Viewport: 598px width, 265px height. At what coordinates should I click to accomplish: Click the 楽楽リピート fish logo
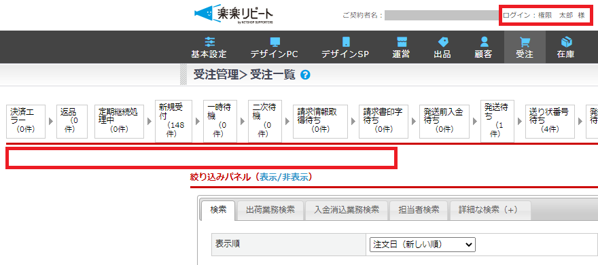coord(233,14)
